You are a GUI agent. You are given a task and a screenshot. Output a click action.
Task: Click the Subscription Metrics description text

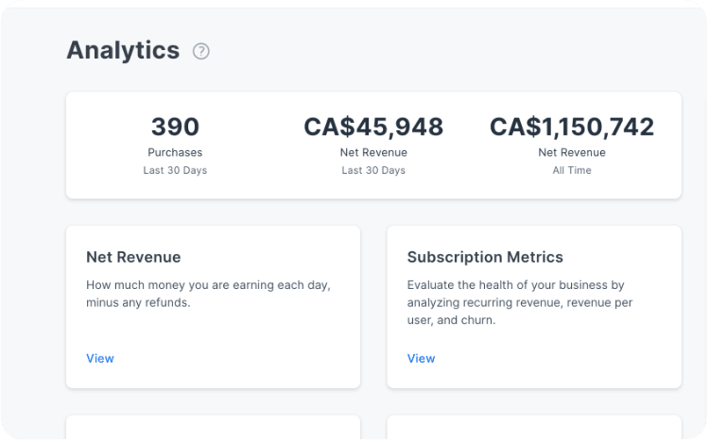coord(520,302)
